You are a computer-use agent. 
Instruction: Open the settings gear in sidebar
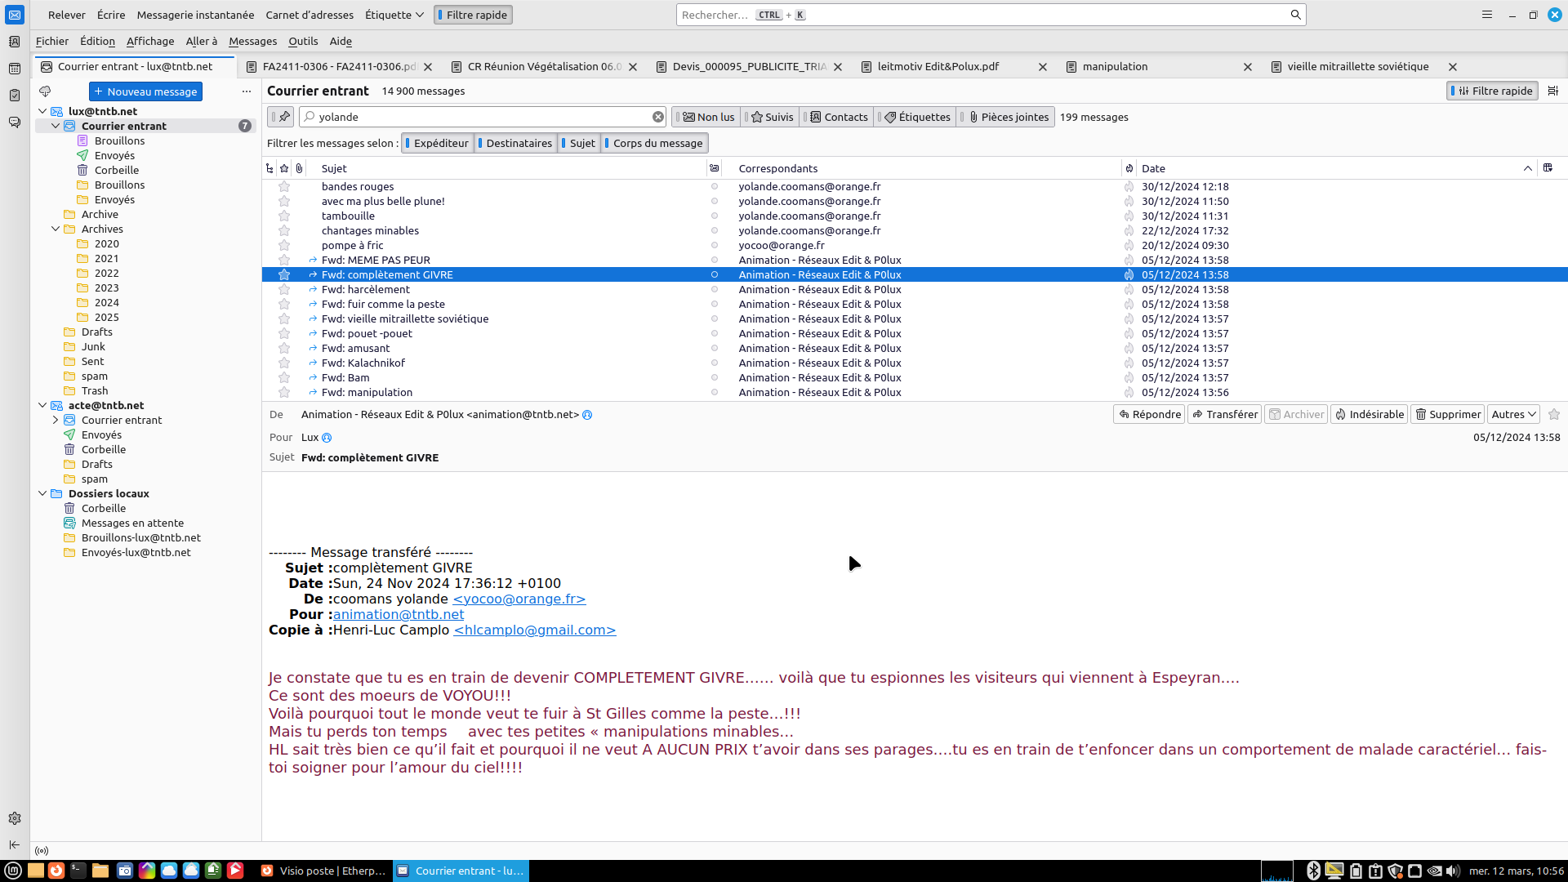pyautogui.click(x=15, y=818)
